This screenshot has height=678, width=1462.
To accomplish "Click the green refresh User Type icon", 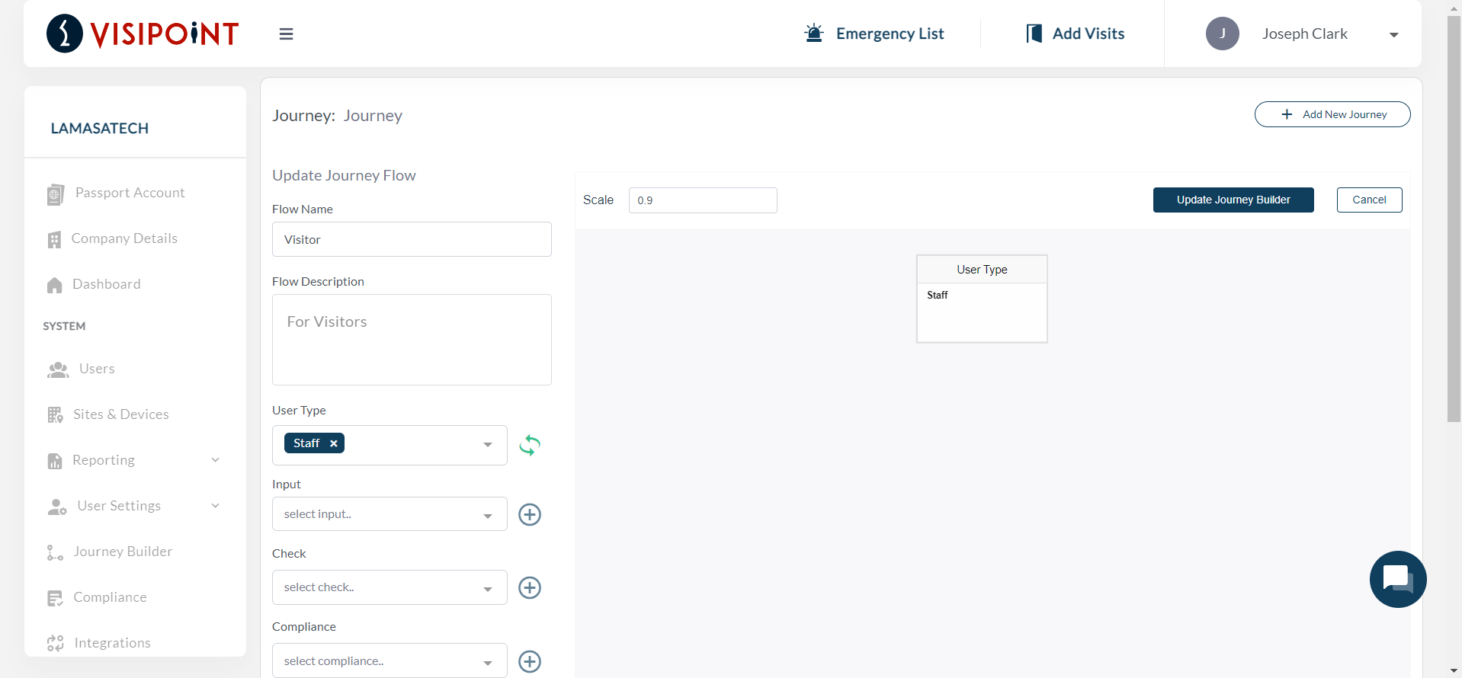I will 530,445.
